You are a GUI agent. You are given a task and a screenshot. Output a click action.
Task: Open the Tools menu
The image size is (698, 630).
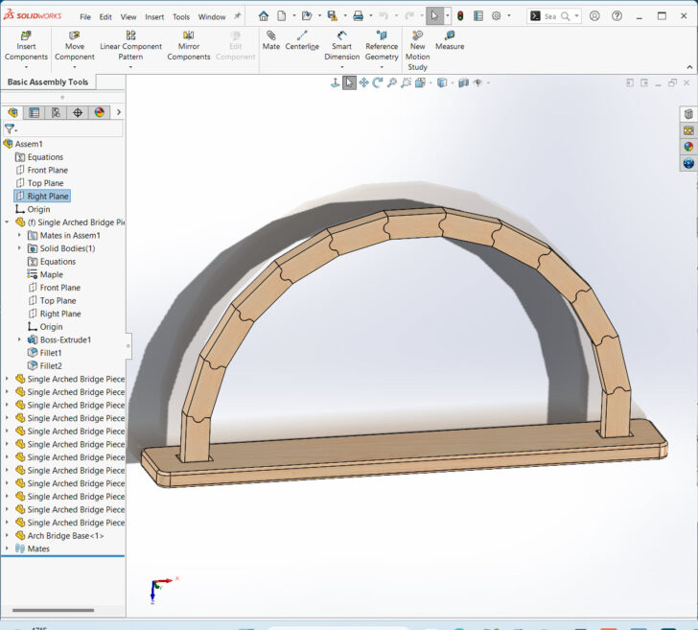[x=180, y=17]
